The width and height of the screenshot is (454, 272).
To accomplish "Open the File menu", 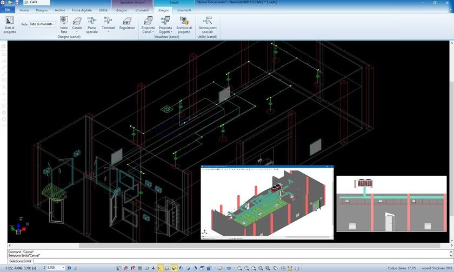I will point(8,10).
